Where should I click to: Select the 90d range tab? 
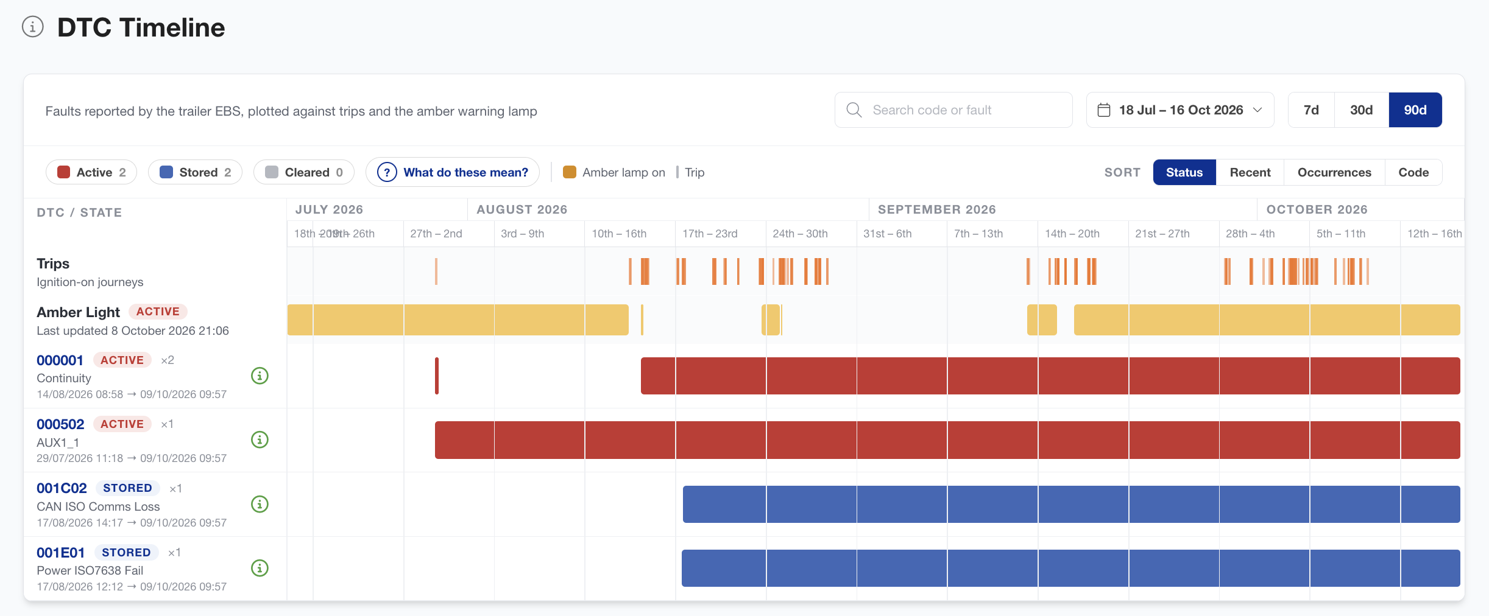click(x=1415, y=110)
